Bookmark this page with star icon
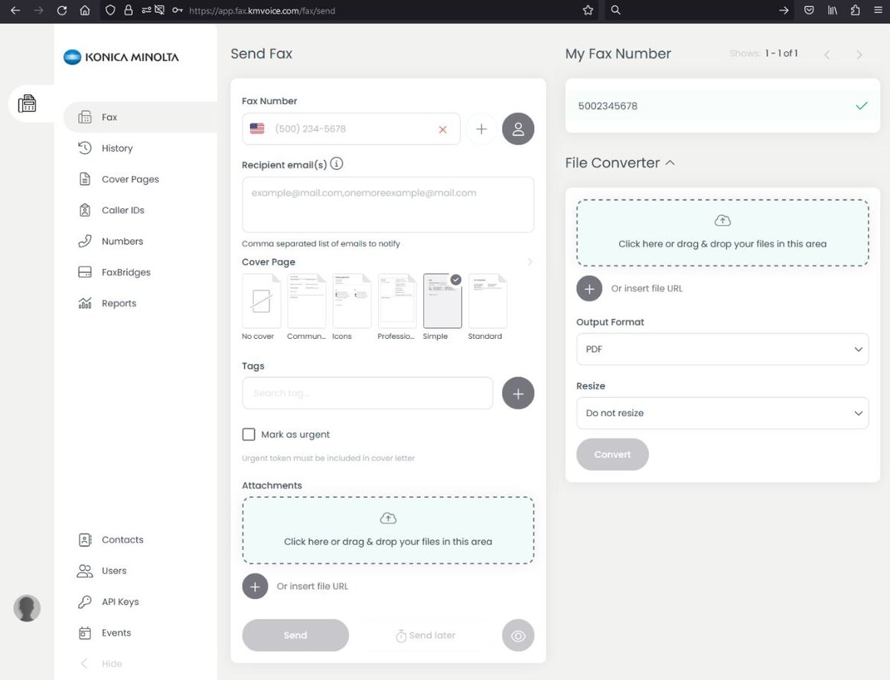 coord(588,11)
